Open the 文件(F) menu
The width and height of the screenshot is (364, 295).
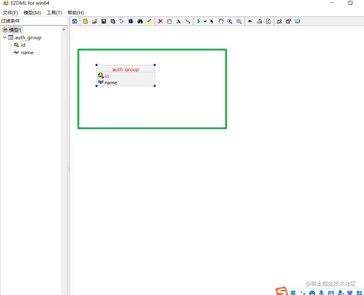(10, 13)
